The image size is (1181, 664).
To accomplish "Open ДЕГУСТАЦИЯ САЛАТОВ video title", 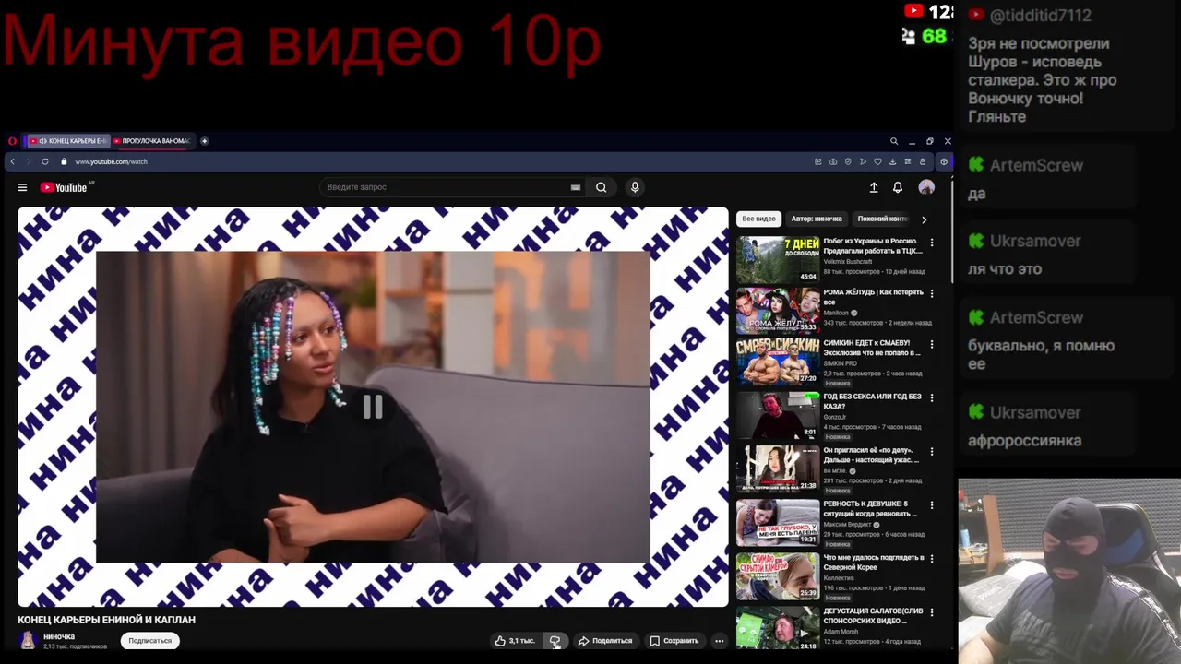I will pyautogui.click(x=873, y=616).
